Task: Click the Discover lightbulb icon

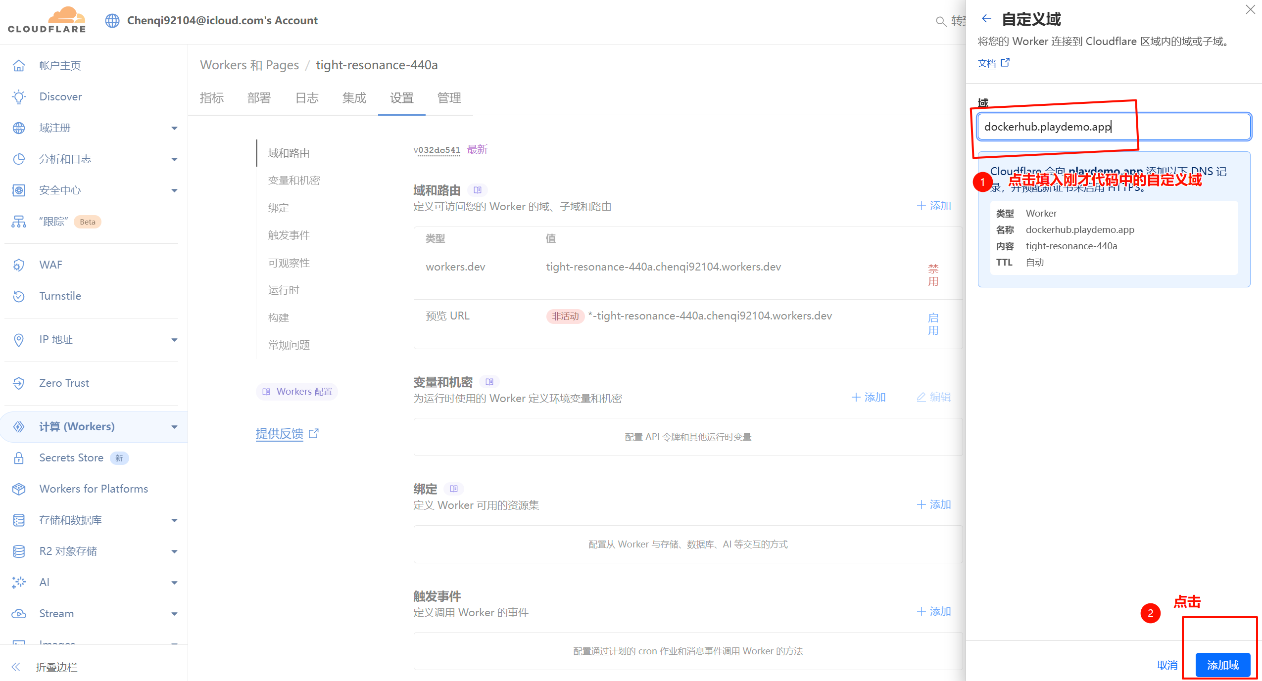Action: point(19,96)
